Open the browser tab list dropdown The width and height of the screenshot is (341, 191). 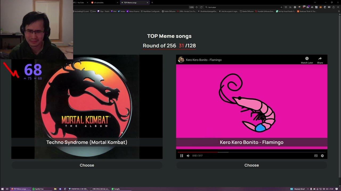tap(315, 2)
